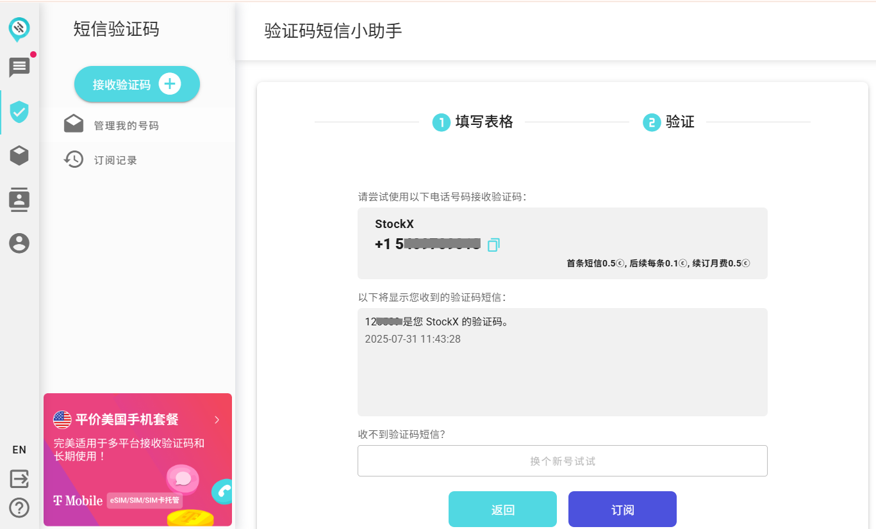Open the cube package icon

pos(19,155)
